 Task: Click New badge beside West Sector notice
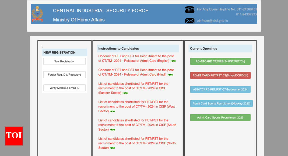(113, 111)
